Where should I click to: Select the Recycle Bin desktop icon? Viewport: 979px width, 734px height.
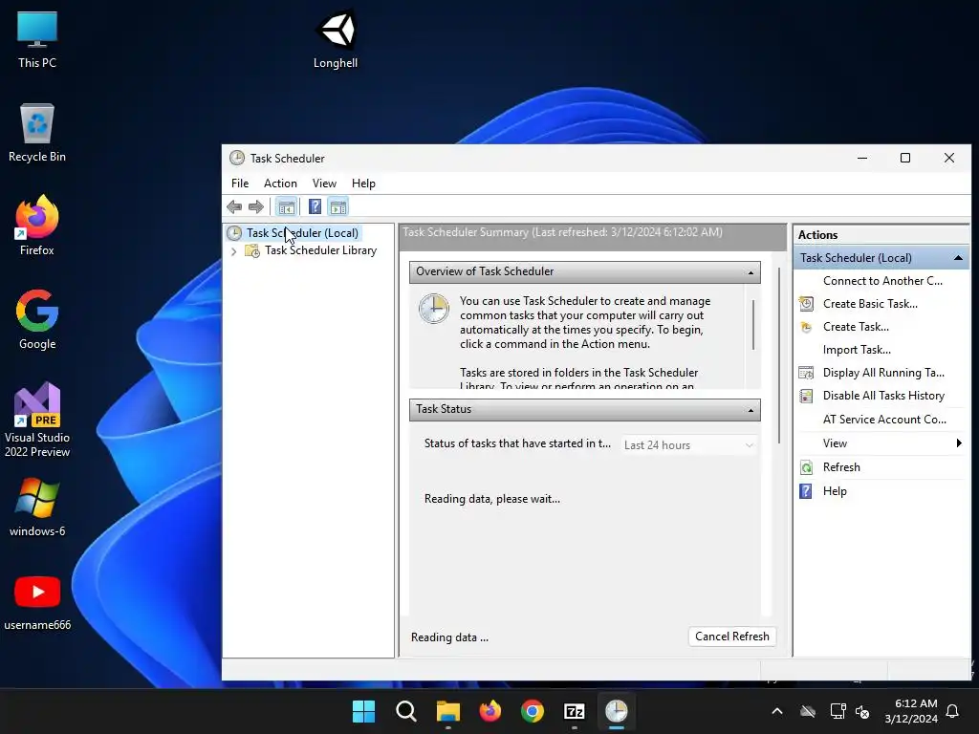pos(37,133)
